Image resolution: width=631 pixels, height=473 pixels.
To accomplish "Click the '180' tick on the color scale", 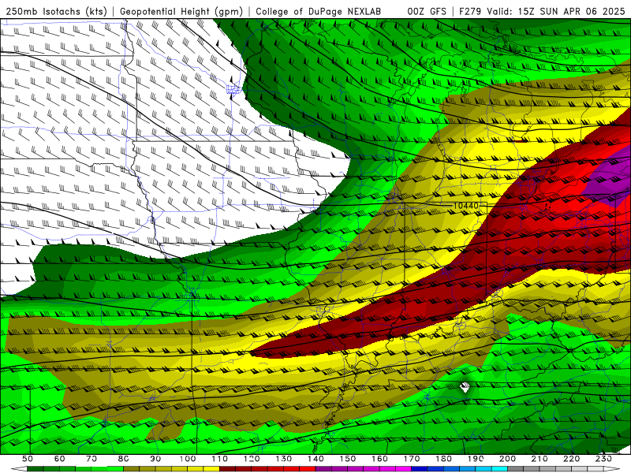I will tap(443, 459).
